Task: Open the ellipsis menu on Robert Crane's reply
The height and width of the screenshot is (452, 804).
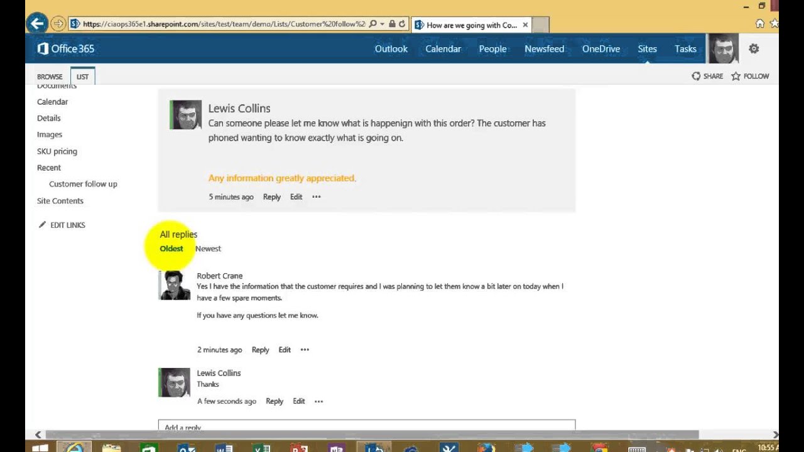Action: point(305,350)
